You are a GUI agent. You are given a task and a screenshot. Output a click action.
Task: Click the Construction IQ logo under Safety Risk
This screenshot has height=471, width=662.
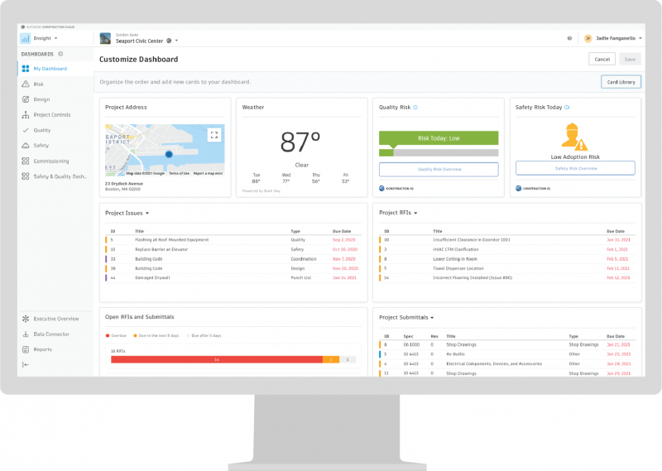(533, 189)
